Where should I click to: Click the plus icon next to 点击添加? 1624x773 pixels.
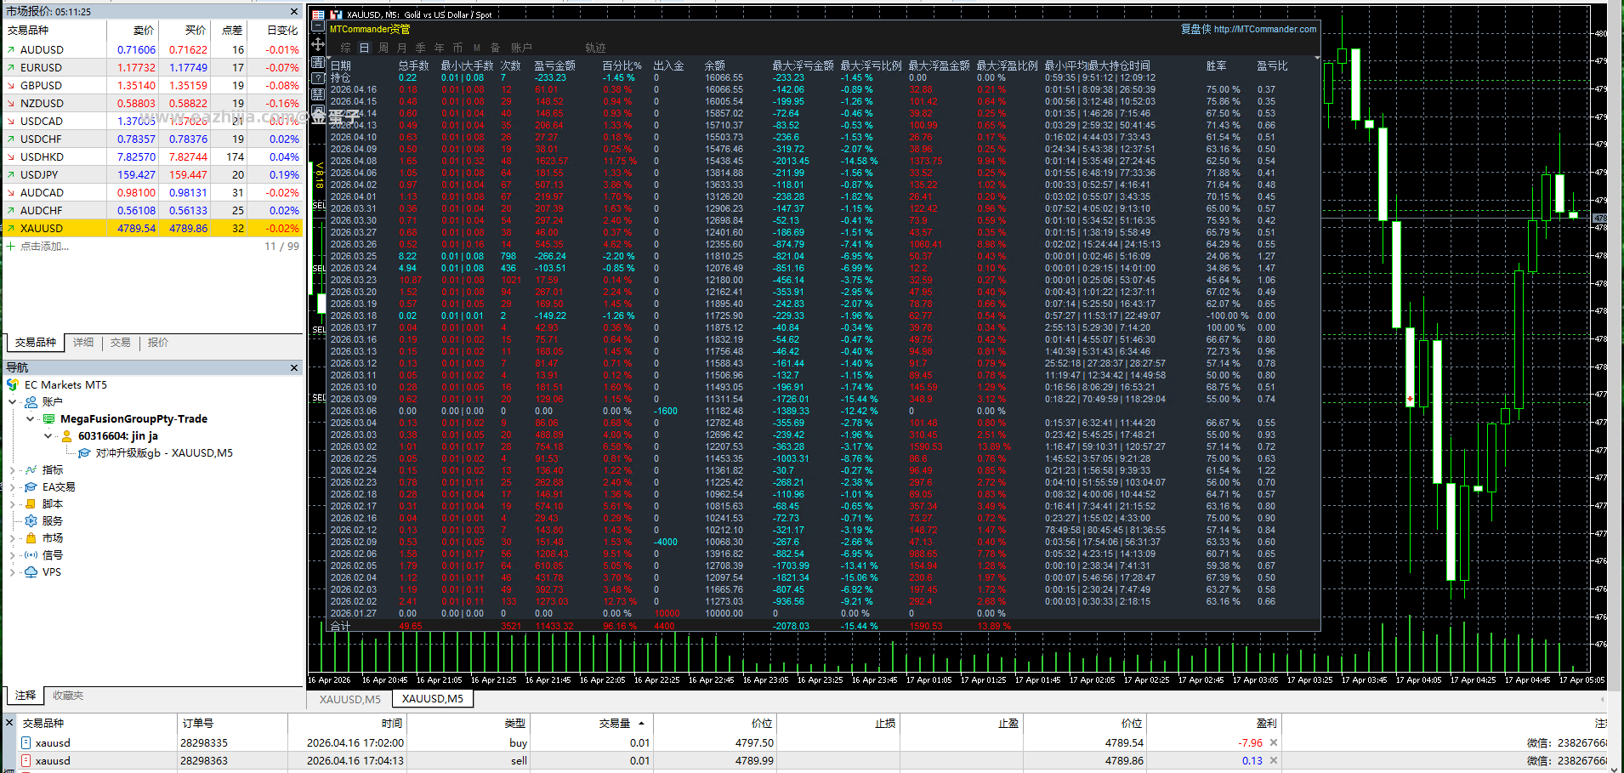11,247
